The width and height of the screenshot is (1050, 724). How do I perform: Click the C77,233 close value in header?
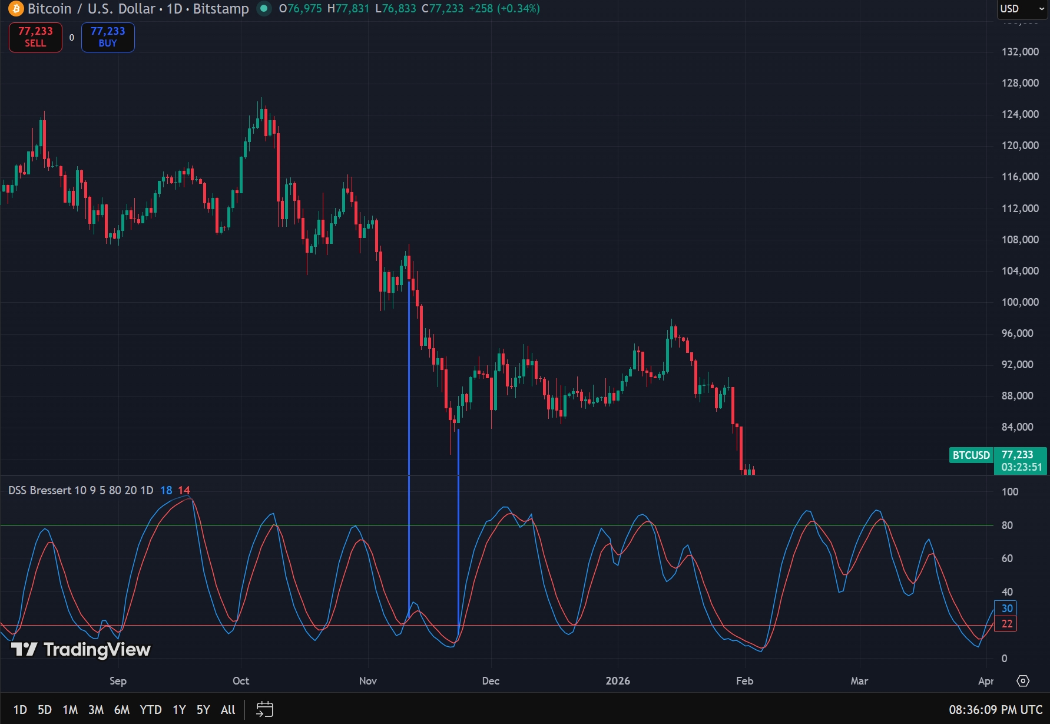click(443, 9)
